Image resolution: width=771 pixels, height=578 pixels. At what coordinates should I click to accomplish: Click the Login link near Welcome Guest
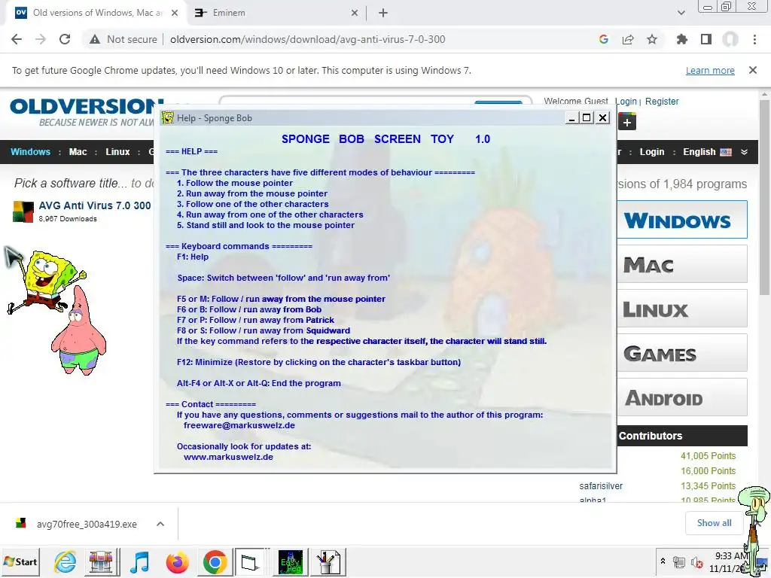pos(626,102)
